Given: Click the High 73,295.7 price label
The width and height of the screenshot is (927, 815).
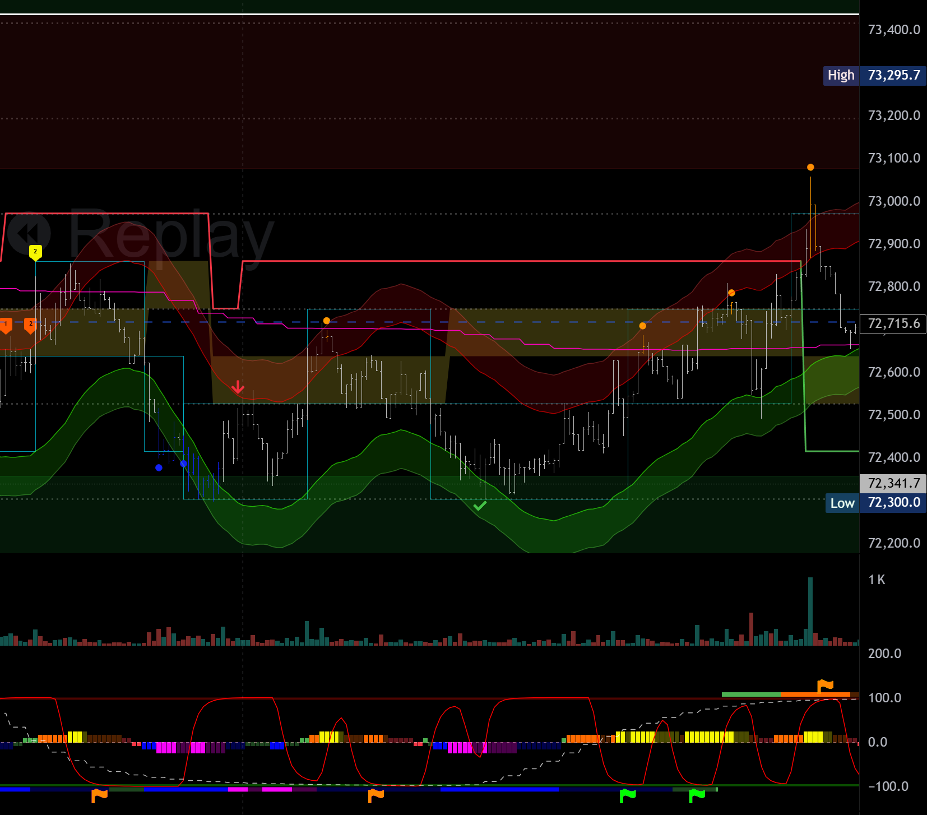Looking at the screenshot, I should click(x=874, y=75).
